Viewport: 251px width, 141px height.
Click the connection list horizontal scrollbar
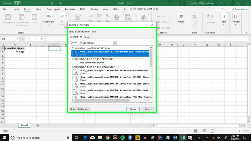click(102, 101)
